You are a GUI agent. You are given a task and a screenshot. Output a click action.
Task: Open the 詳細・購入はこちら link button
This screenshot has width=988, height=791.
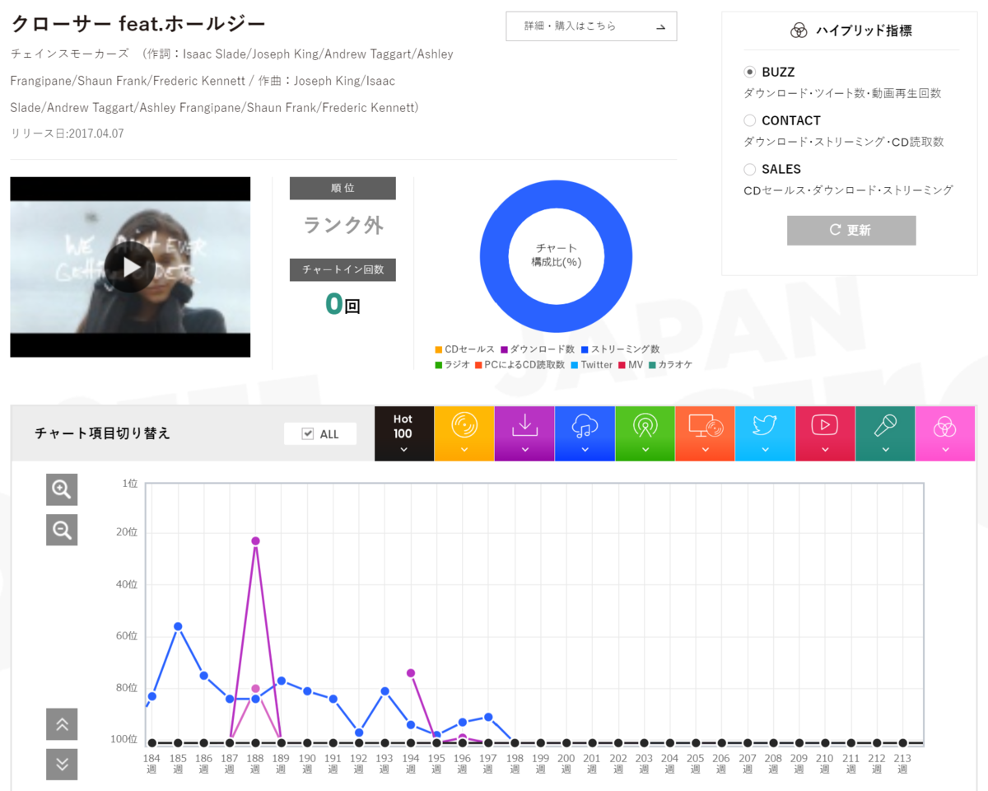click(591, 26)
